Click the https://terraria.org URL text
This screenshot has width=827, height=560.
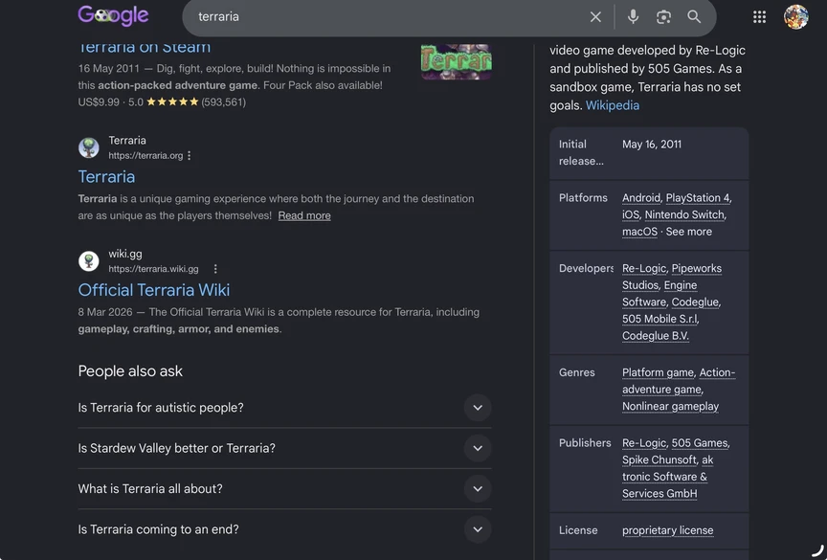(x=145, y=155)
